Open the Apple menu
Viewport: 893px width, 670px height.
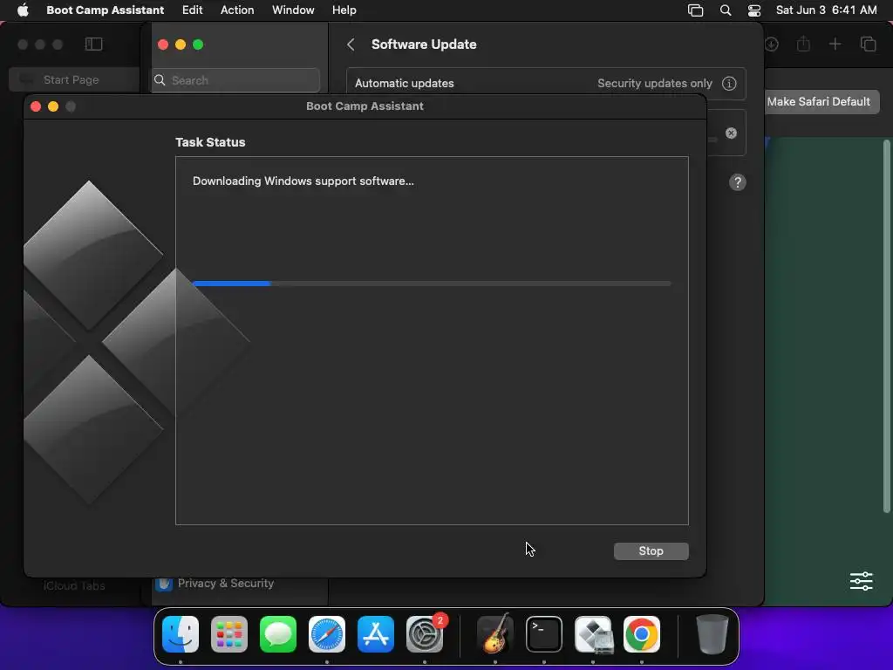[23, 10]
